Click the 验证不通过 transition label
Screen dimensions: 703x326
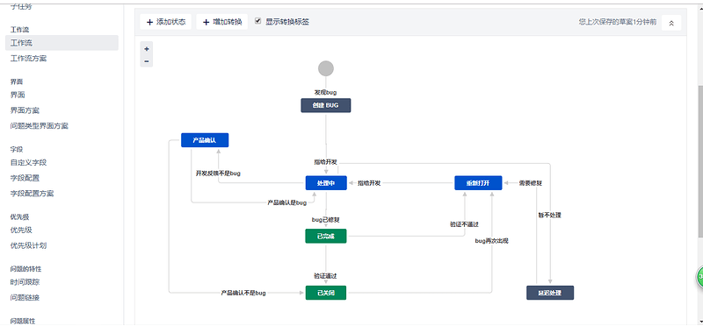click(x=465, y=224)
